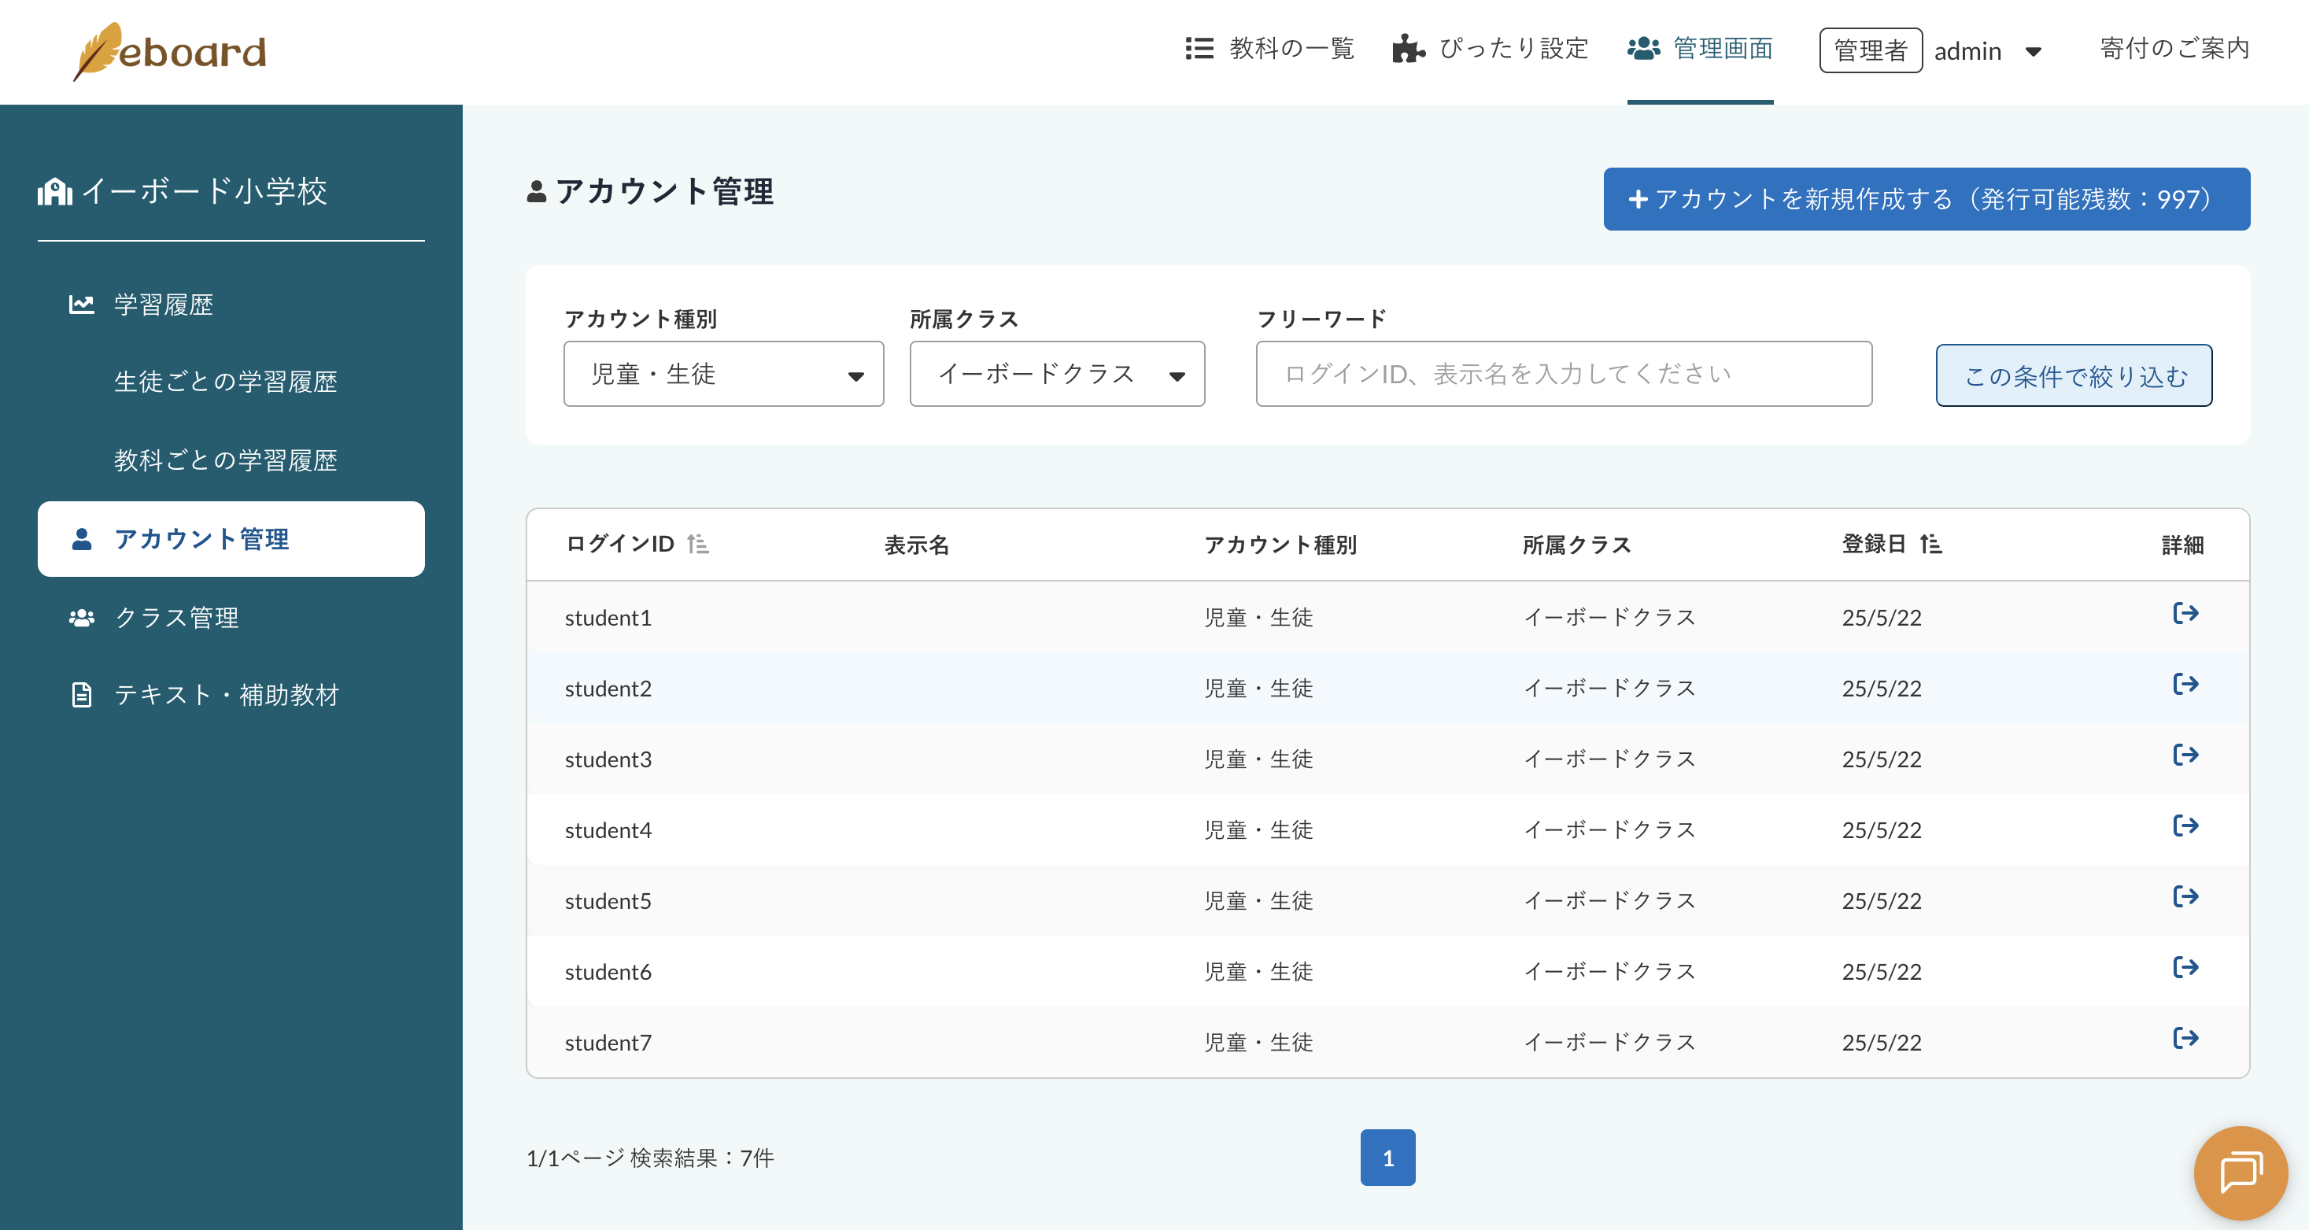Open details icon for student7
The image size is (2309, 1230).
coord(2185,1038)
